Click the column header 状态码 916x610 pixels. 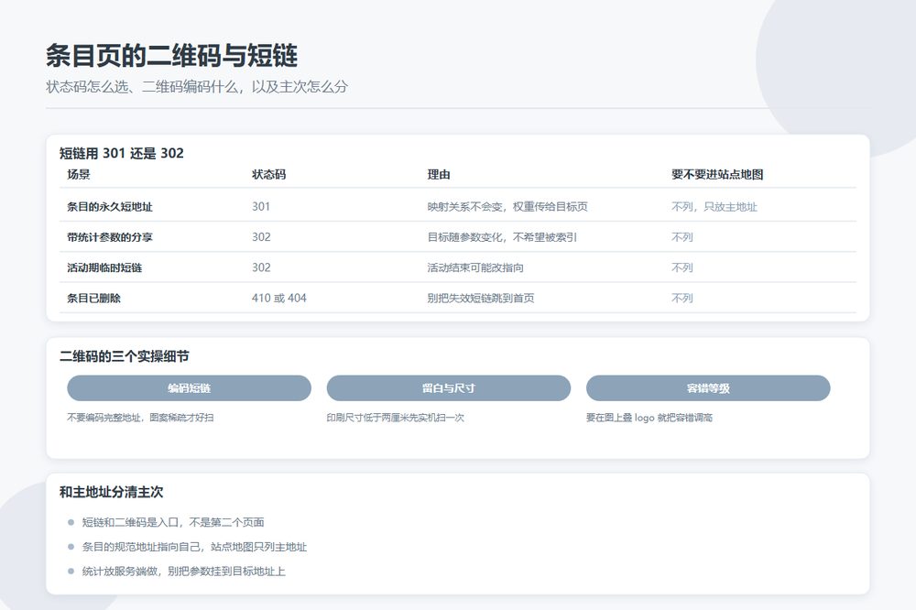point(268,174)
